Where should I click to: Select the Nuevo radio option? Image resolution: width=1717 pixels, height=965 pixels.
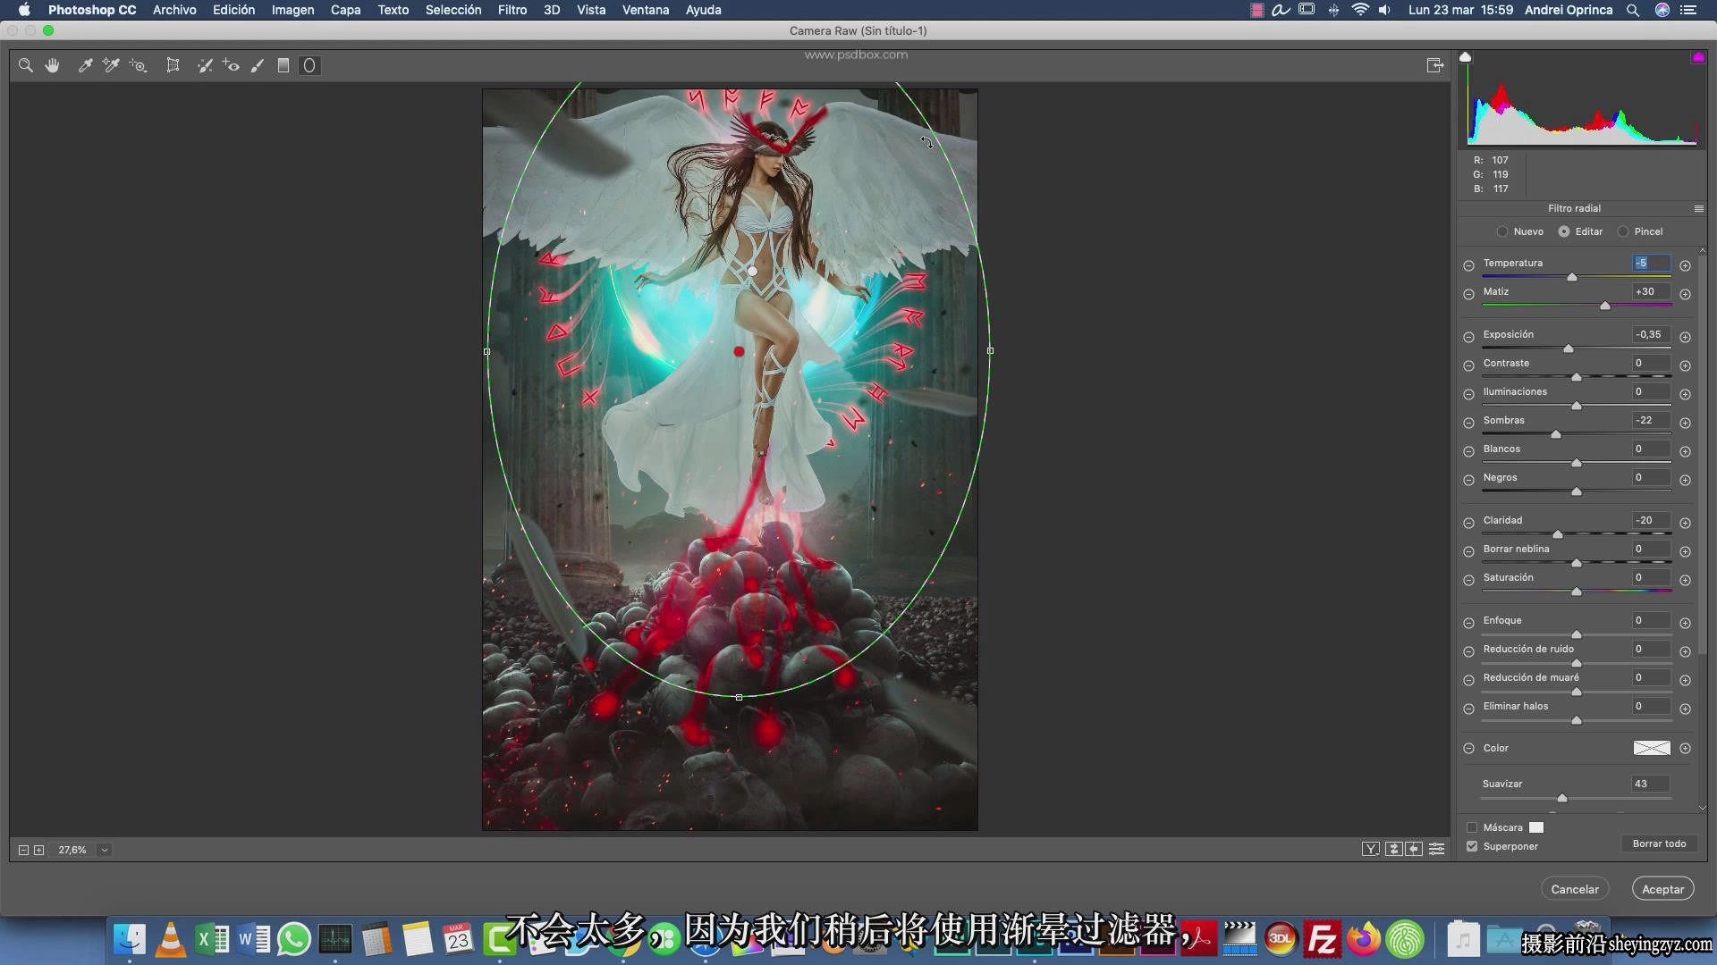pos(1502,231)
